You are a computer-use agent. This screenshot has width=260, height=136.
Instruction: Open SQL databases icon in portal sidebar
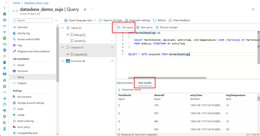click(x=5, y=62)
